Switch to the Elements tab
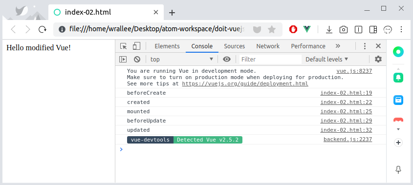The height and width of the screenshot is (185, 413). point(167,46)
